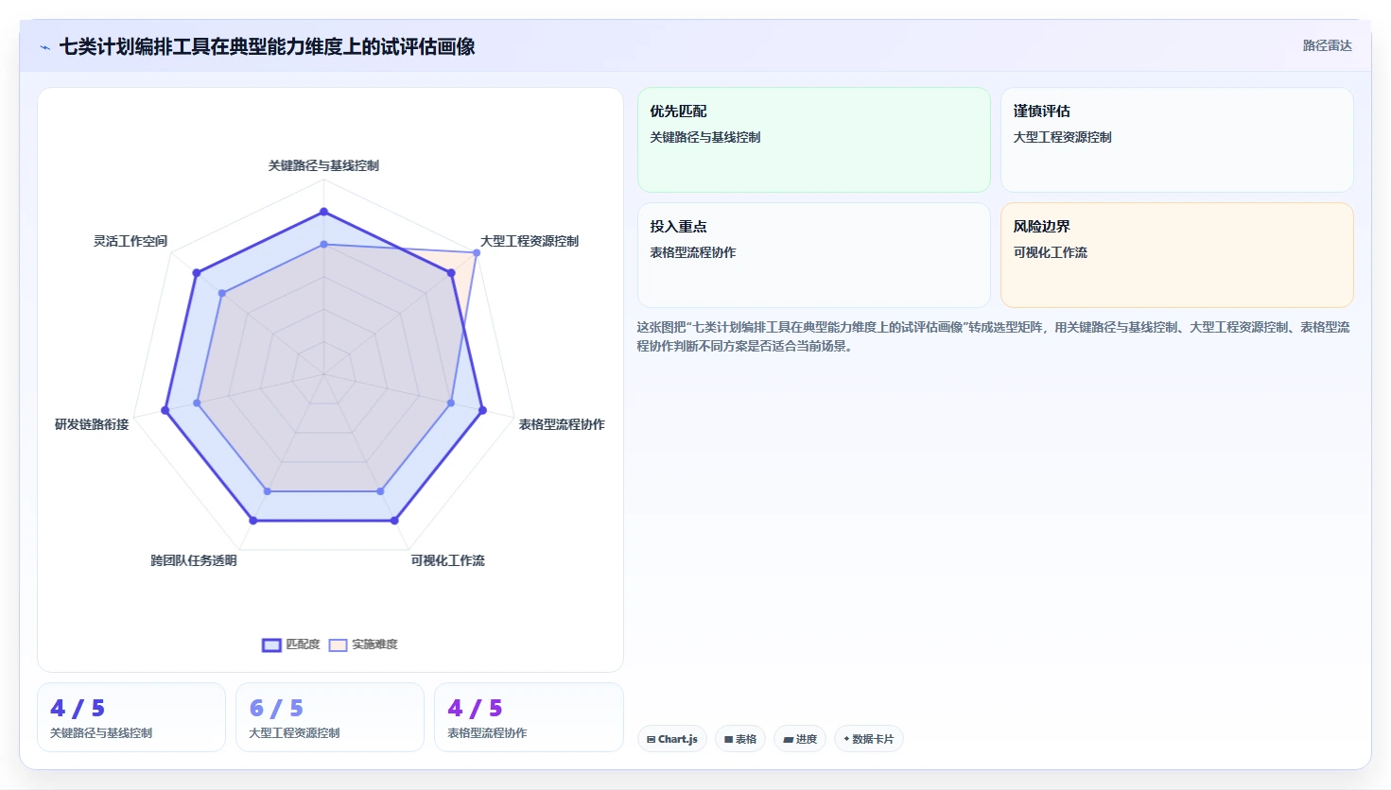Click the chart title 七类计划编排工具 heading

pyautogui.click(x=267, y=46)
